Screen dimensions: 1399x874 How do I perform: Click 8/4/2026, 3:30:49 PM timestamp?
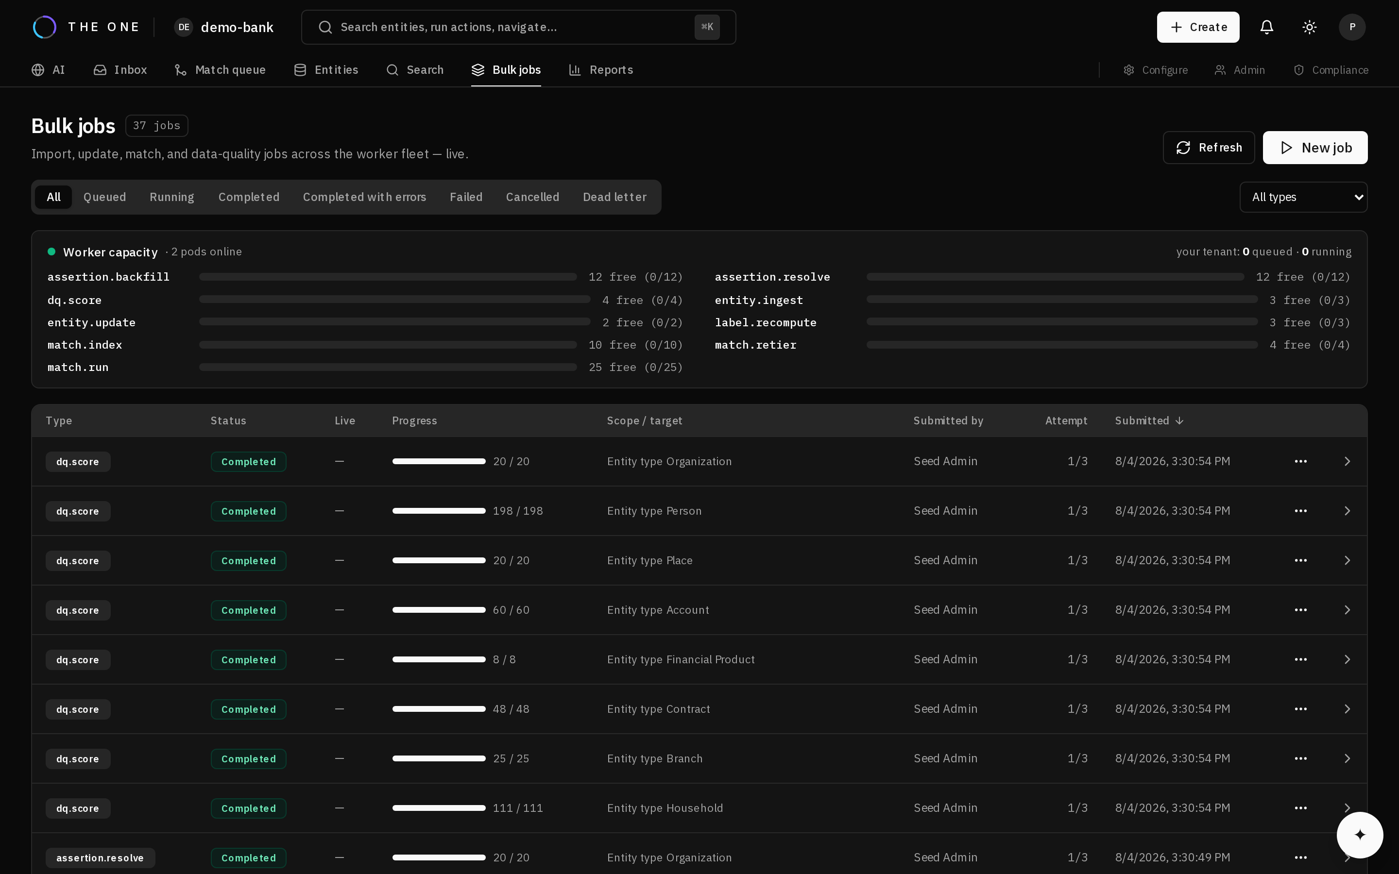point(1172,858)
